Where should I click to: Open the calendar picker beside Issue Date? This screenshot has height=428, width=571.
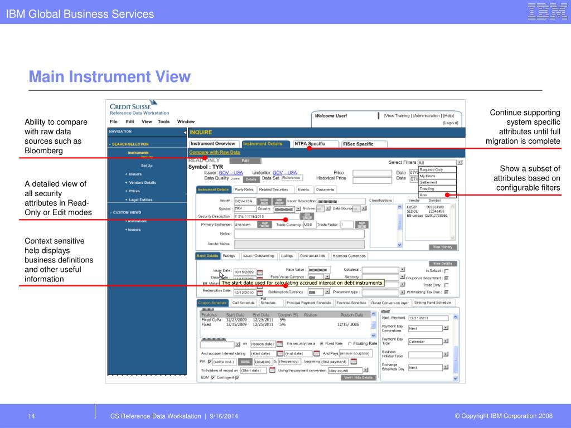point(260,272)
